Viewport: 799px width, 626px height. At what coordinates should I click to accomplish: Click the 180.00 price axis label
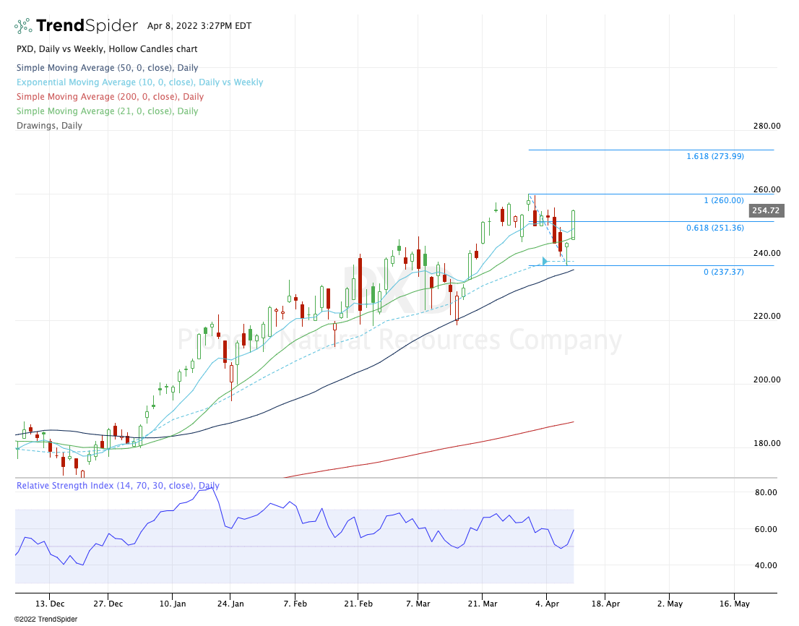pyautogui.click(x=767, y=443)
